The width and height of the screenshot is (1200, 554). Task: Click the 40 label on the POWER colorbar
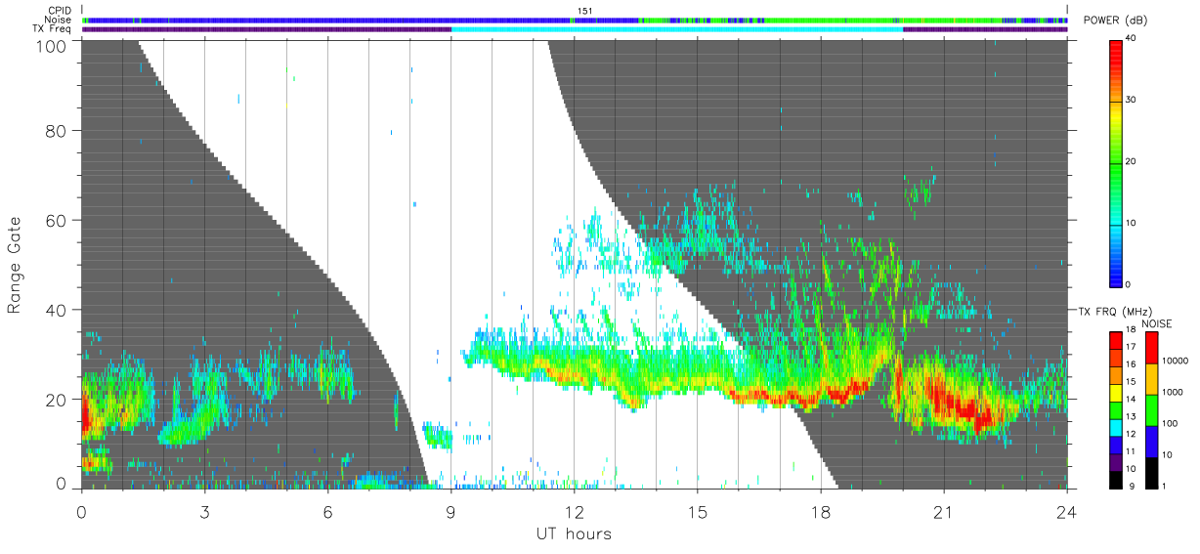[1131, 39]
